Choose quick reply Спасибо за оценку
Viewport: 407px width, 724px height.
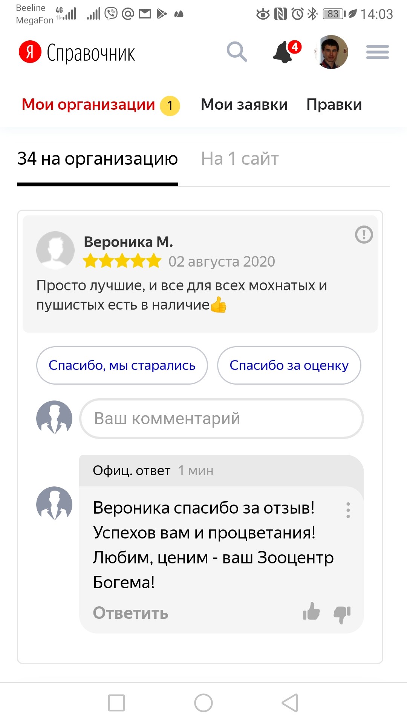289,365
